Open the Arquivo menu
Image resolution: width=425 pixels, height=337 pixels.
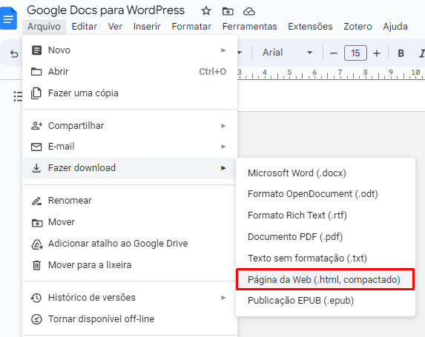(x=44, y=27)
